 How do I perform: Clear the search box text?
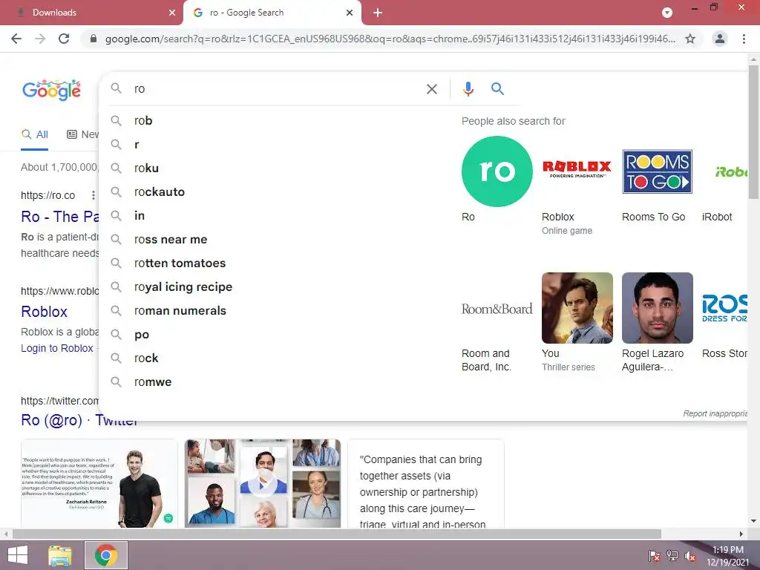pyautogui.click(x=432, y=89)
